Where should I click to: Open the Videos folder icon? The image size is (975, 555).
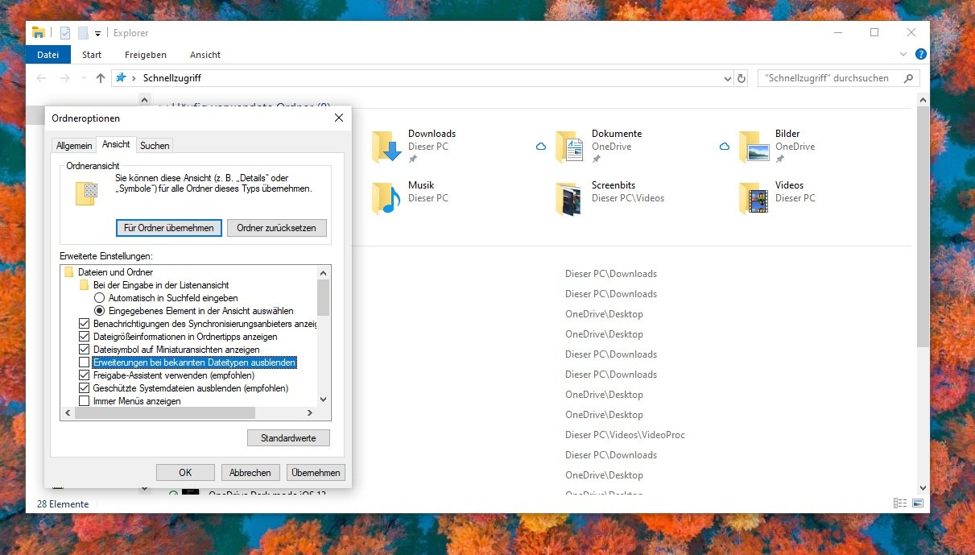[x=754, y=197]
